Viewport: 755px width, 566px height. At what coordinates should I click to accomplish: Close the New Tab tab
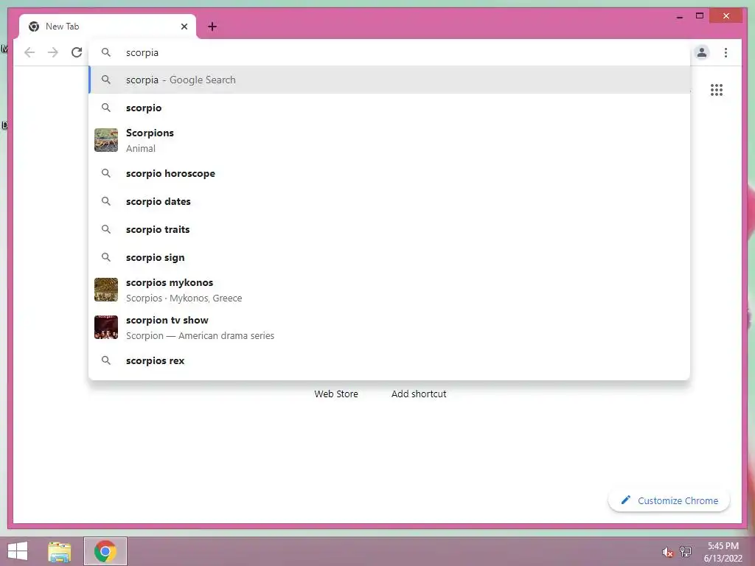click(184, 27)
